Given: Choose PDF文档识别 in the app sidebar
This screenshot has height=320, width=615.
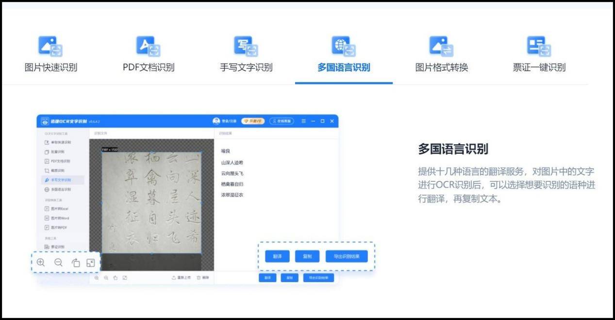Looking at the screenshot, I should point(57,161).
